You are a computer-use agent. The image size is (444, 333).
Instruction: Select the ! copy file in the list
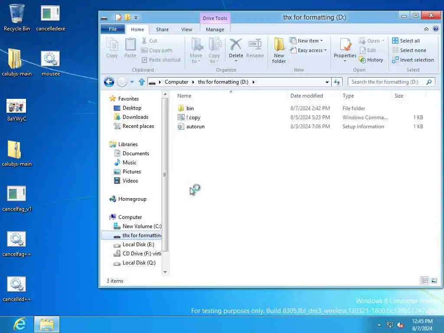193,118
